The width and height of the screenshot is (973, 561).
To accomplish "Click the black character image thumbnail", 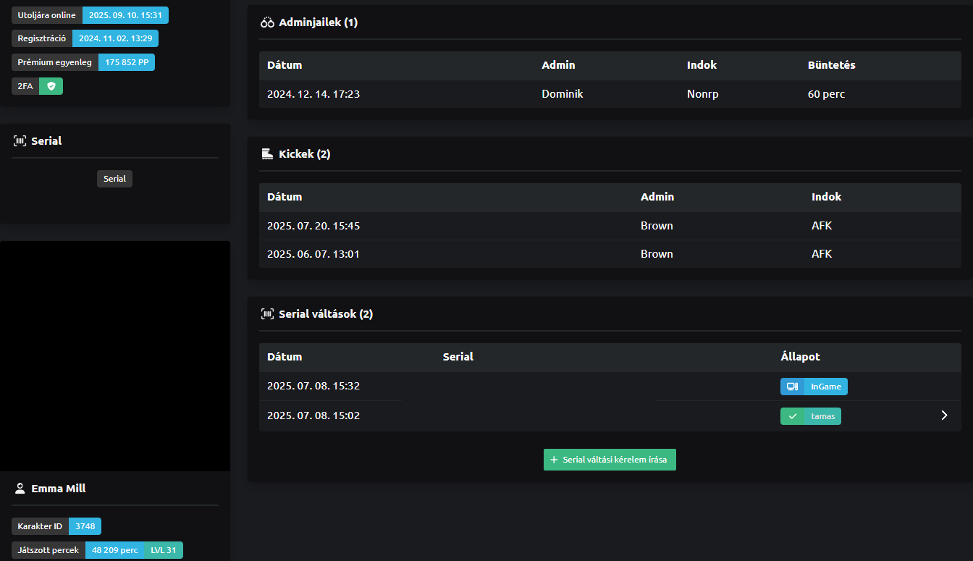I will coord(115,356).
